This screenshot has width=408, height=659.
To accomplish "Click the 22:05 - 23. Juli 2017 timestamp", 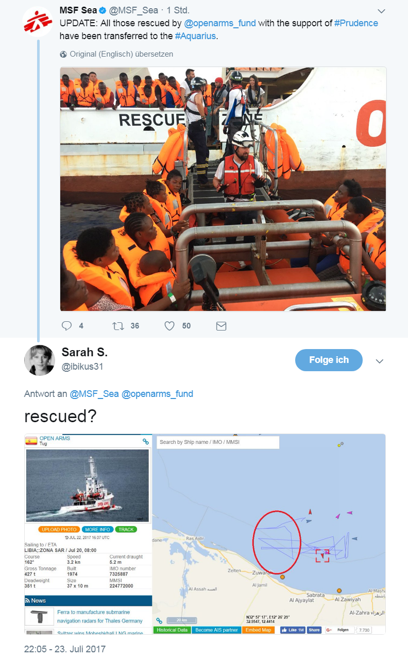I will click(65, 648).
